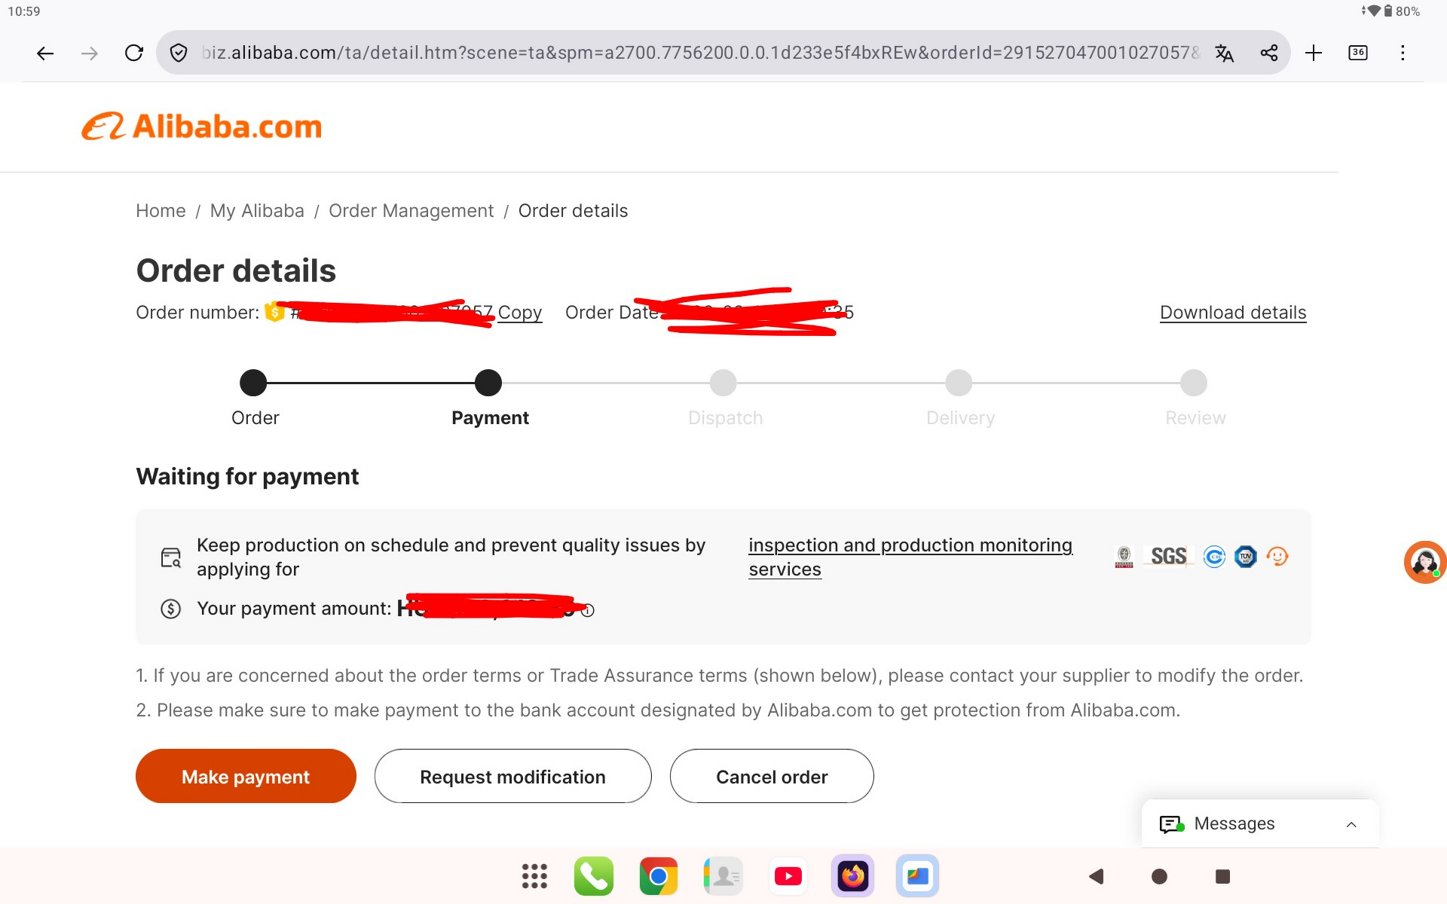1447x904 pixels.
Task: Open Order Management breadcrumb
Action: pos(411,211)
